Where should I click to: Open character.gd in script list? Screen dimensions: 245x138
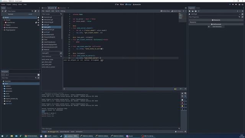pyautogui.click(x=48, y=17)
